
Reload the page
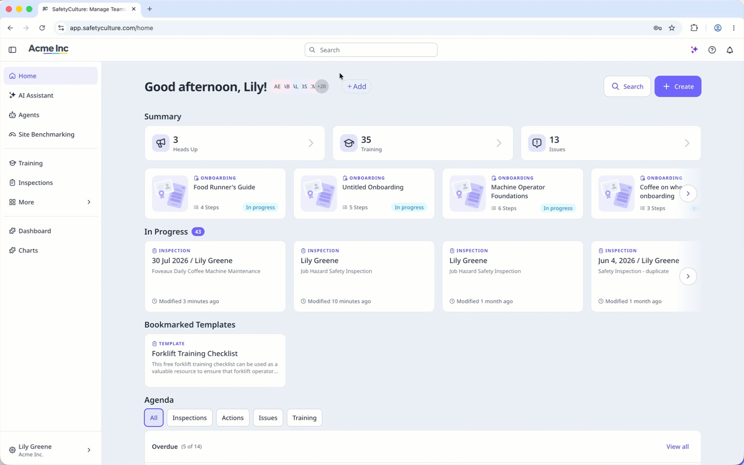tap(42, 28)
